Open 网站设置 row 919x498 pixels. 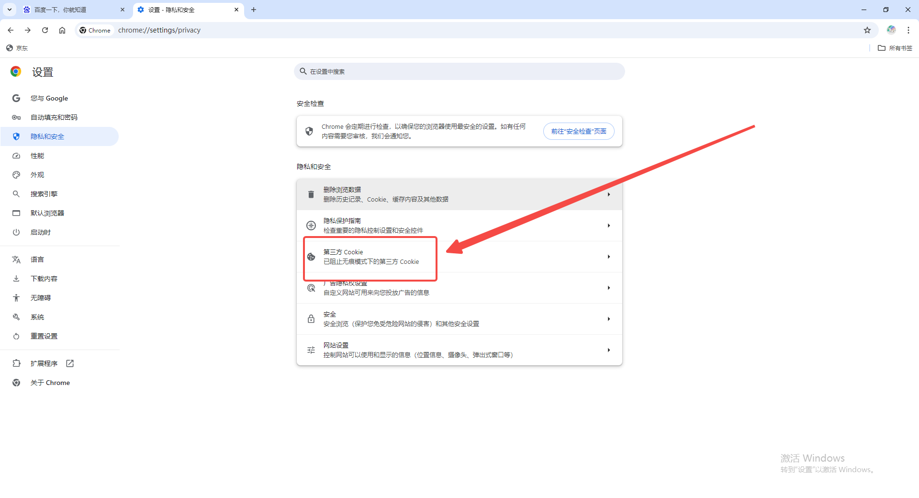pos(459,350)
